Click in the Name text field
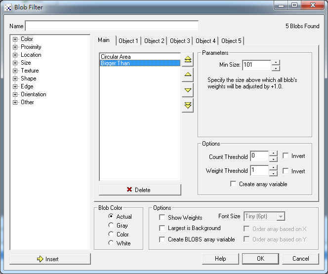Viewport: 328px width, 274px height. point(112,26)
